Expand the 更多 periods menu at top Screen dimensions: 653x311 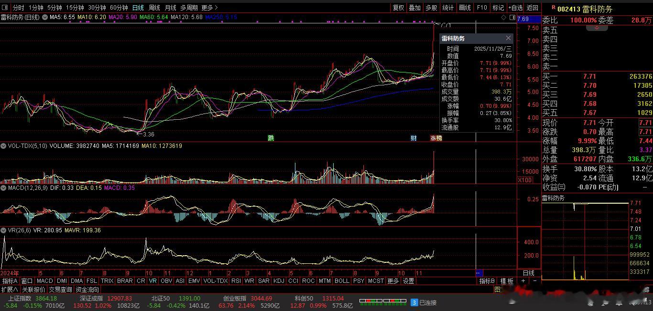coord(209,8)
